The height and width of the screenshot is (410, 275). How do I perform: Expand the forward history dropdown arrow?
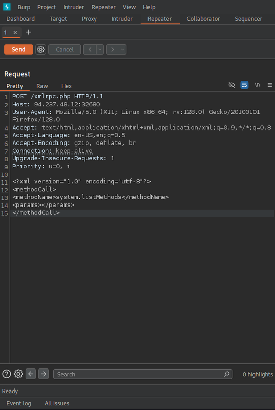pyautogui.click(x=123, y=49)
